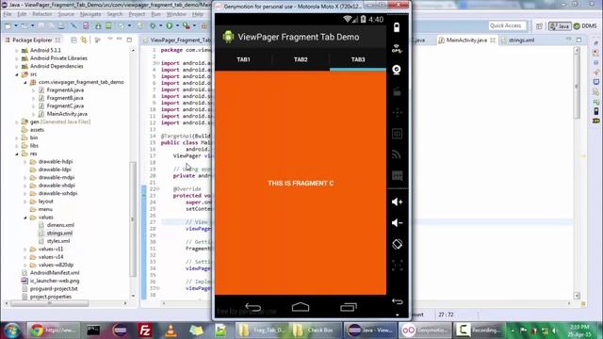Increase volume in Genymotion sidebar
This screenshot has height=339, width=603.
click(397, 202)
